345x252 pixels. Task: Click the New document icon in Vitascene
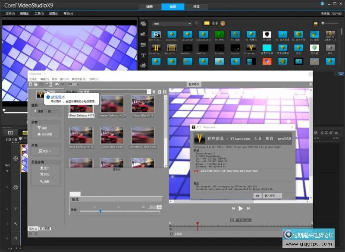(x=31, y=84)
